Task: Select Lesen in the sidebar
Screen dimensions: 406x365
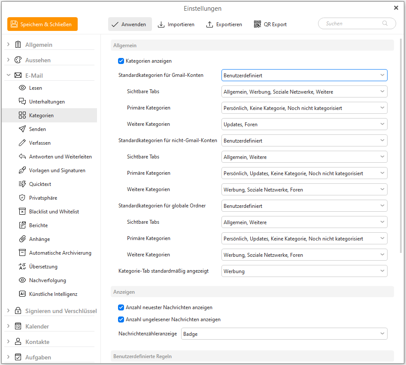Action: coord(49,88)
